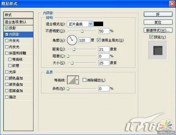Close the 图层样式 dialog
The width and height of the screenshot is (176, 135).
tap(172, 4)
